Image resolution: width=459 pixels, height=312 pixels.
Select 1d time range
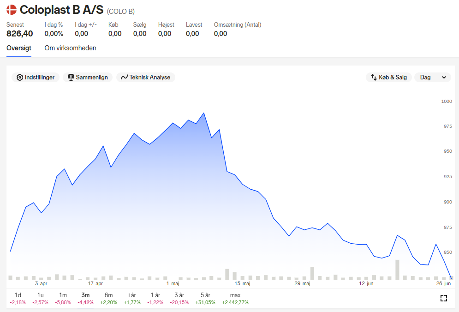(18, 299)
